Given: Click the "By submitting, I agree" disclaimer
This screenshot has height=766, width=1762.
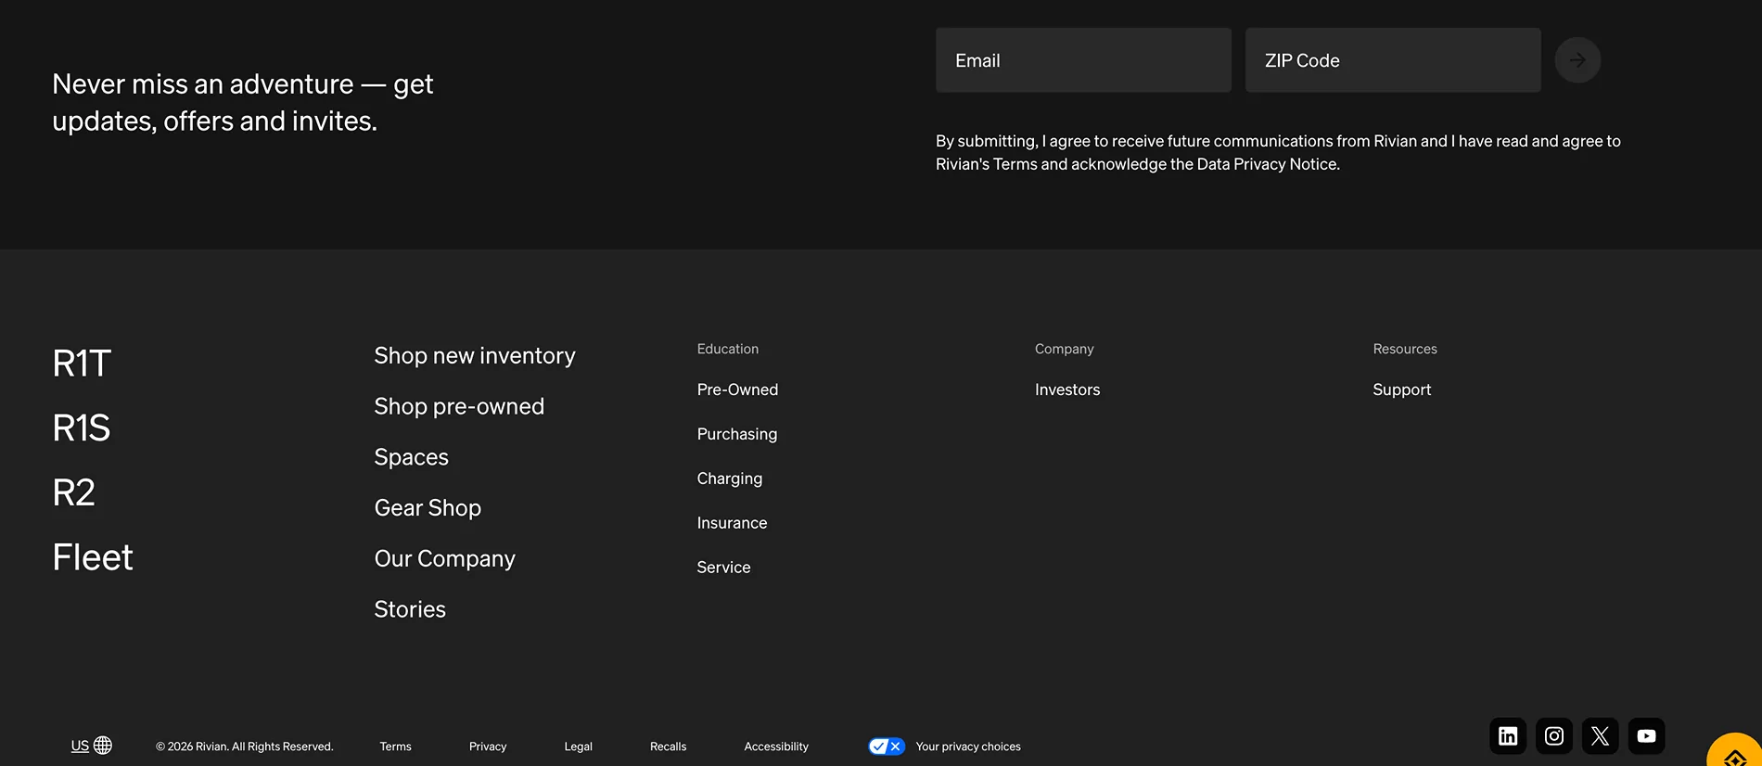Looking at the screenshot, I should point(1278,152).
